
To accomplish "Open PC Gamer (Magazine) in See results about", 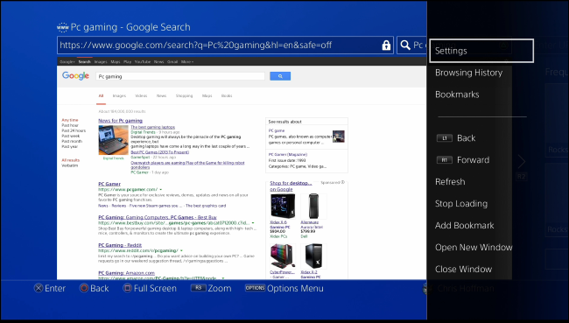I will (x=288, y=155).
